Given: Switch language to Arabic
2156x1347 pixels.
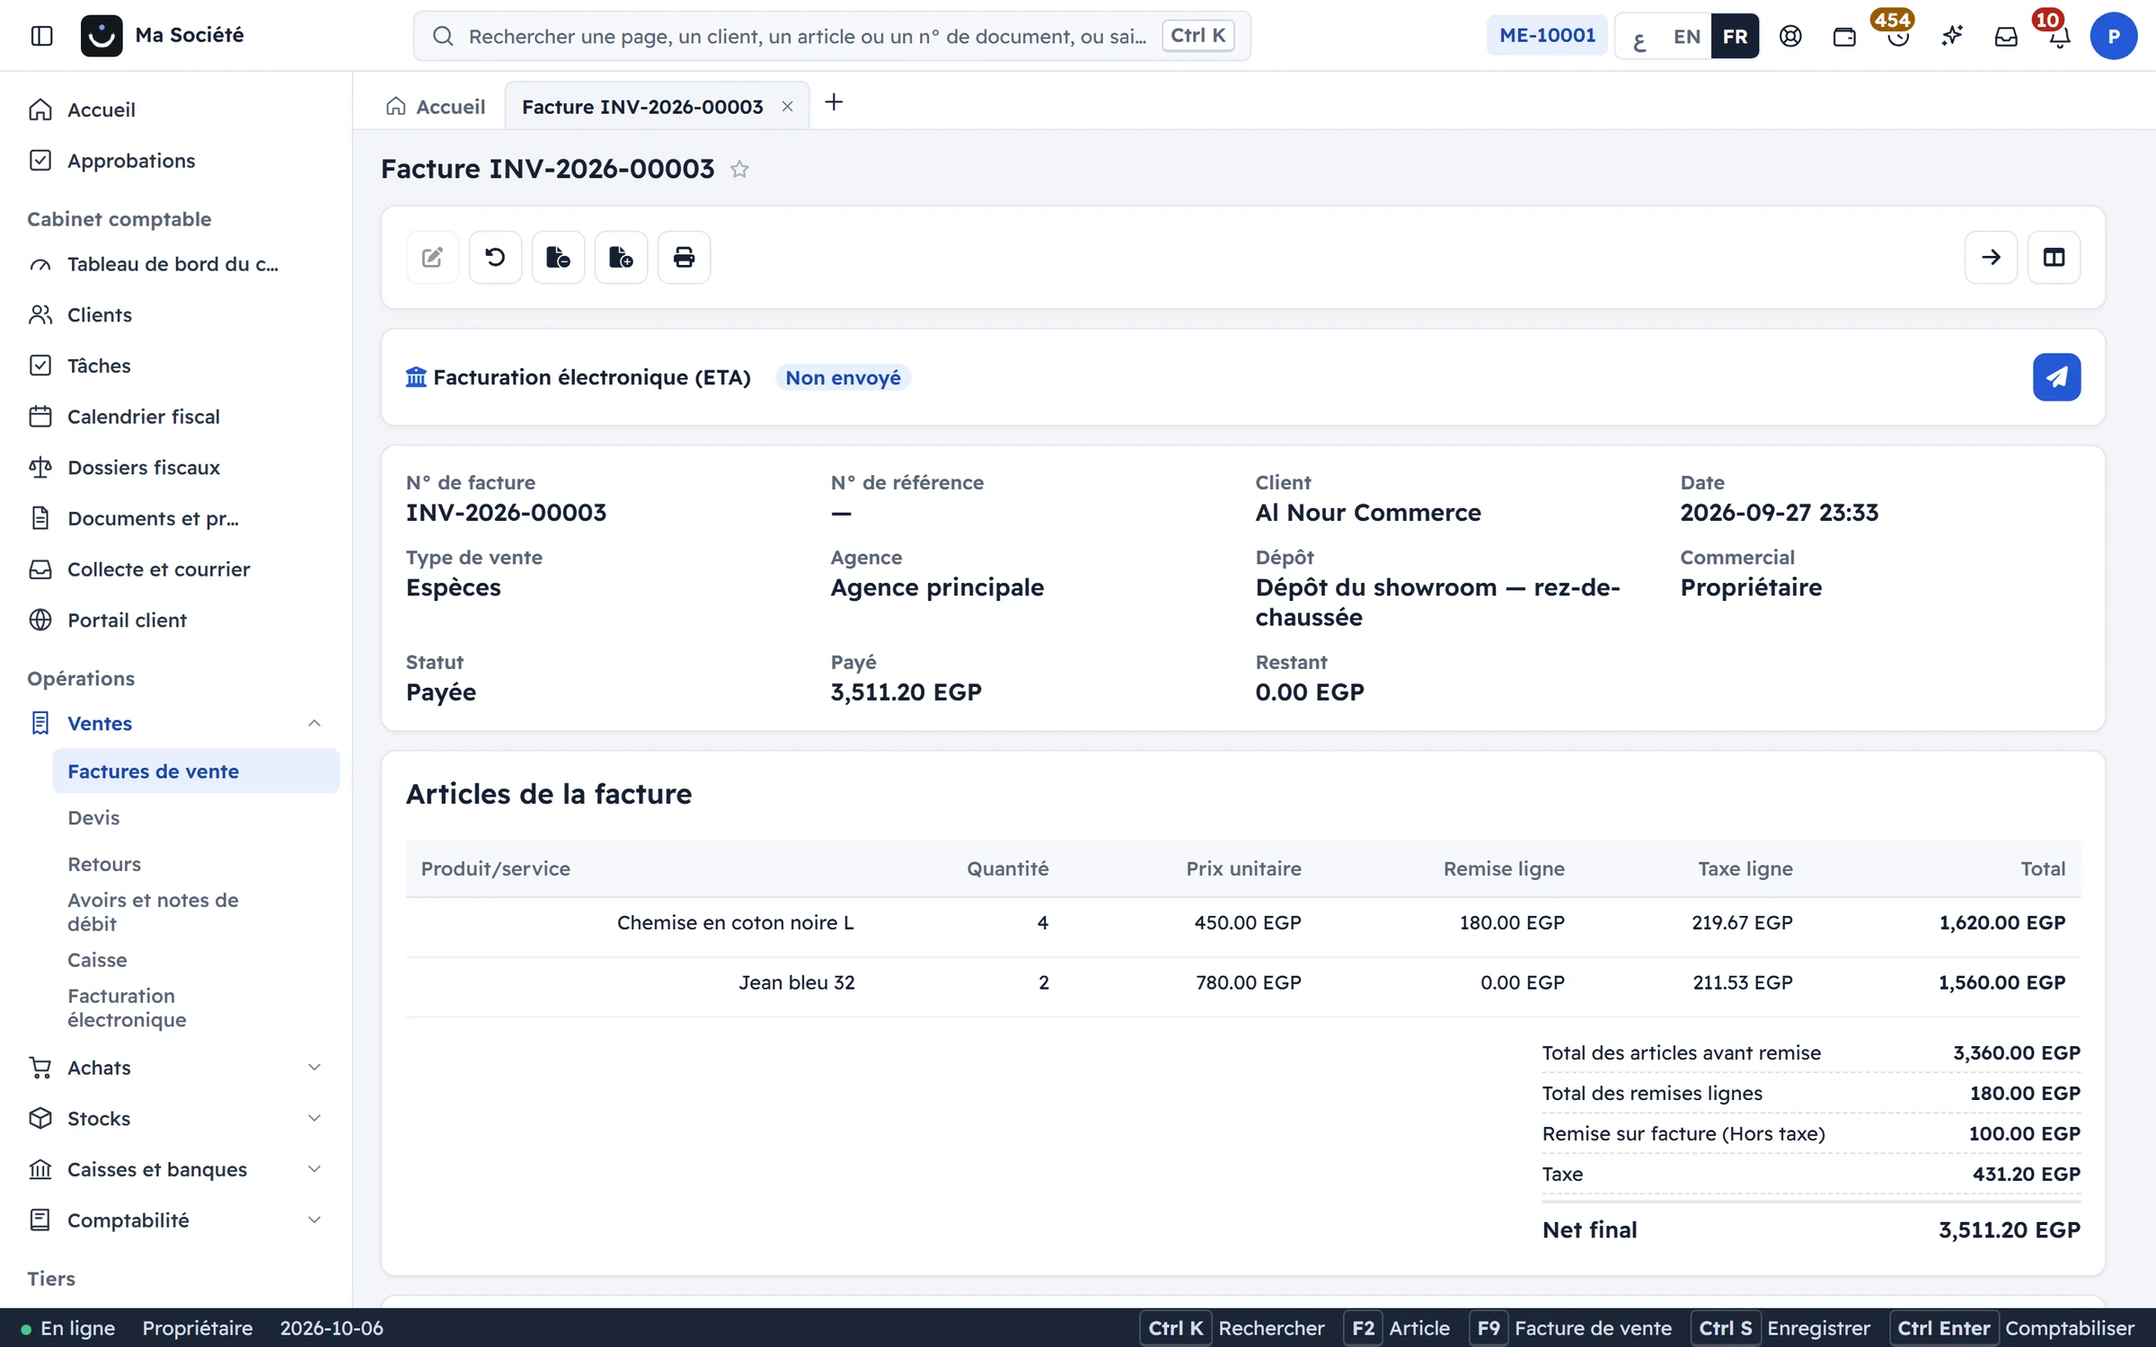Looking at the screenshot, I should point(1640,36).
